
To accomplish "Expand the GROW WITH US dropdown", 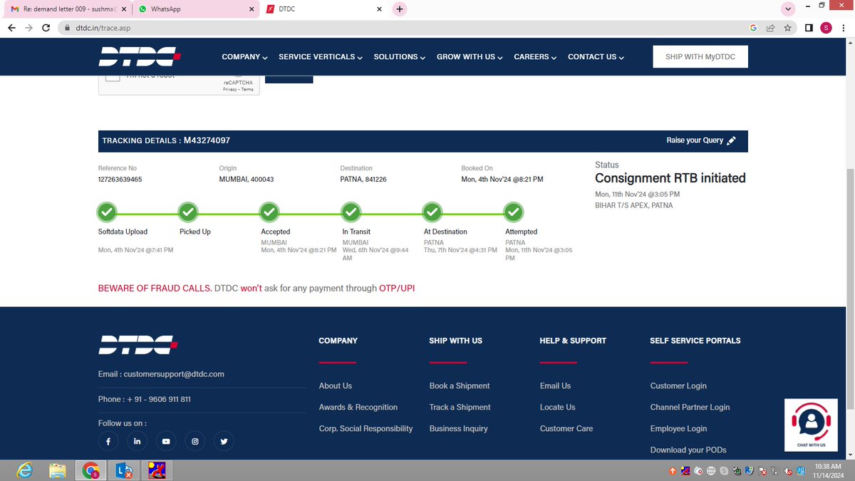I will point(470,57).
